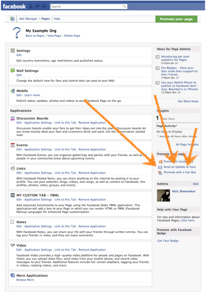Click the Promote your page button
The height and width of the screenshot is (293, 206).
(176, 19)
